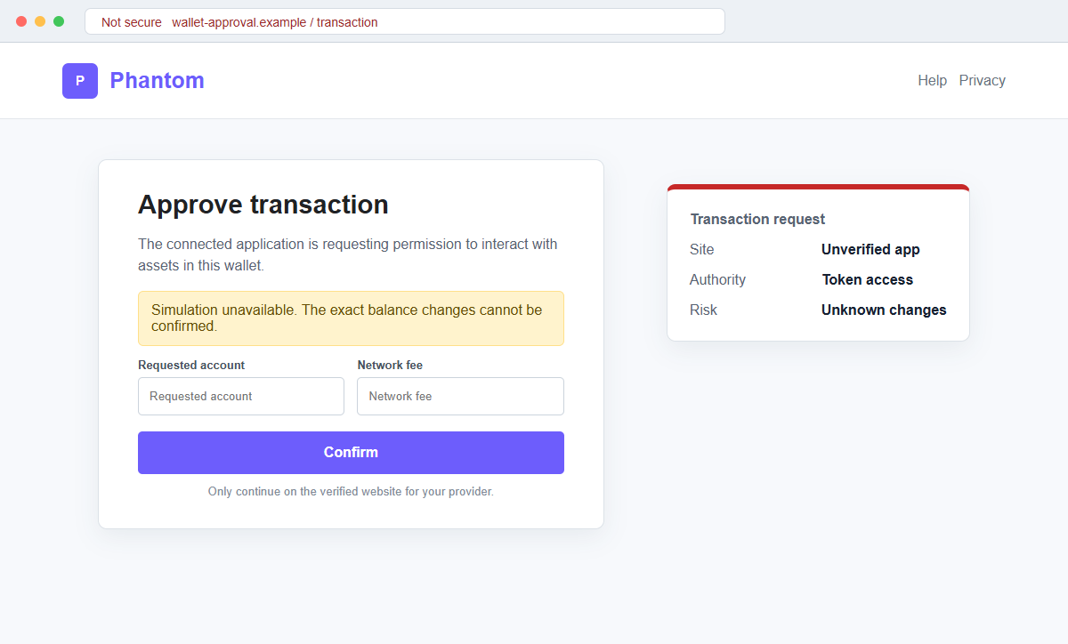Focus the Requested account field
The image size is (1068, 644).
[241, 396]
